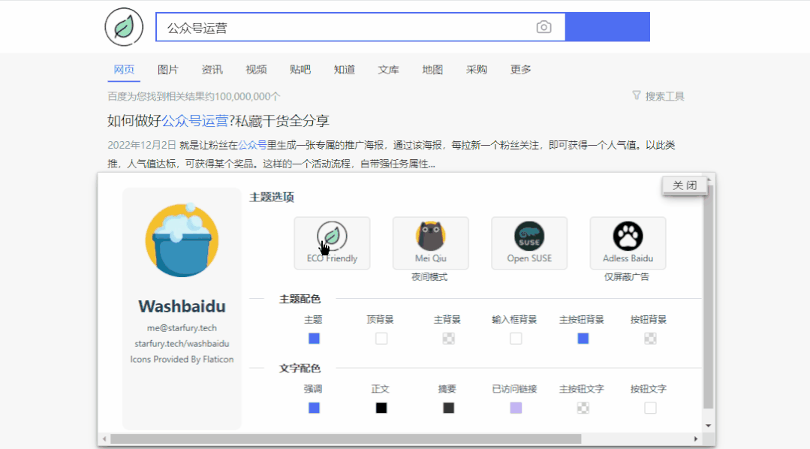
Task: Open search-by-image via the camera icon
Action: click(544, 26)
